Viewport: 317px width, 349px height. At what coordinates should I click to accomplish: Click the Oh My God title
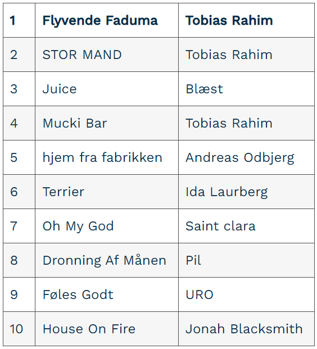(78, 226)
